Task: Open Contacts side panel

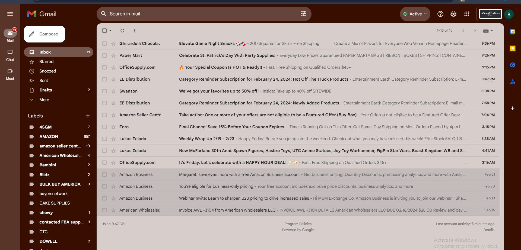Action: pyautogui.click(x=513, y=82)
